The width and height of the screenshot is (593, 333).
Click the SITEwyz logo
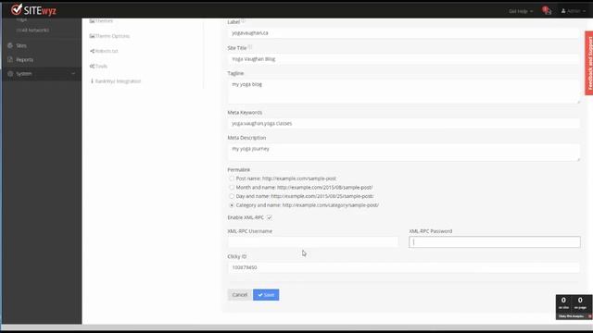point(33,10)
